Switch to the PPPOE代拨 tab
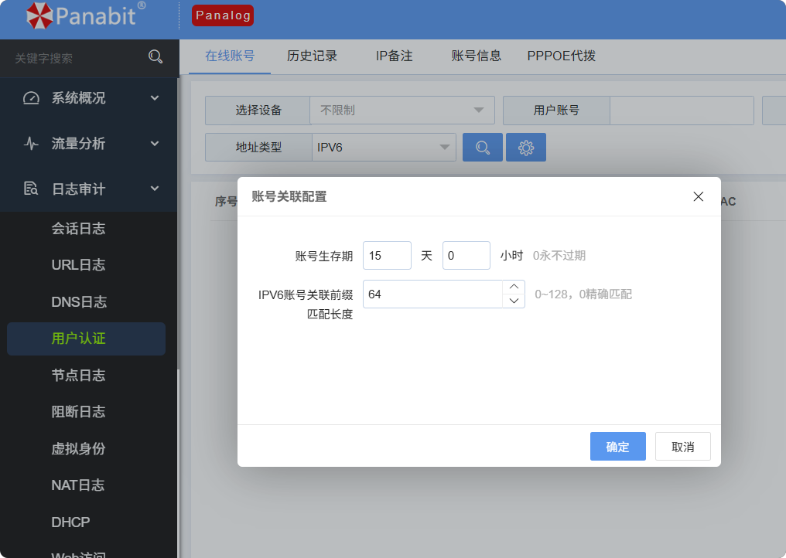The width and height of the screenshot is (786, 558). click(x=561, y=56)
